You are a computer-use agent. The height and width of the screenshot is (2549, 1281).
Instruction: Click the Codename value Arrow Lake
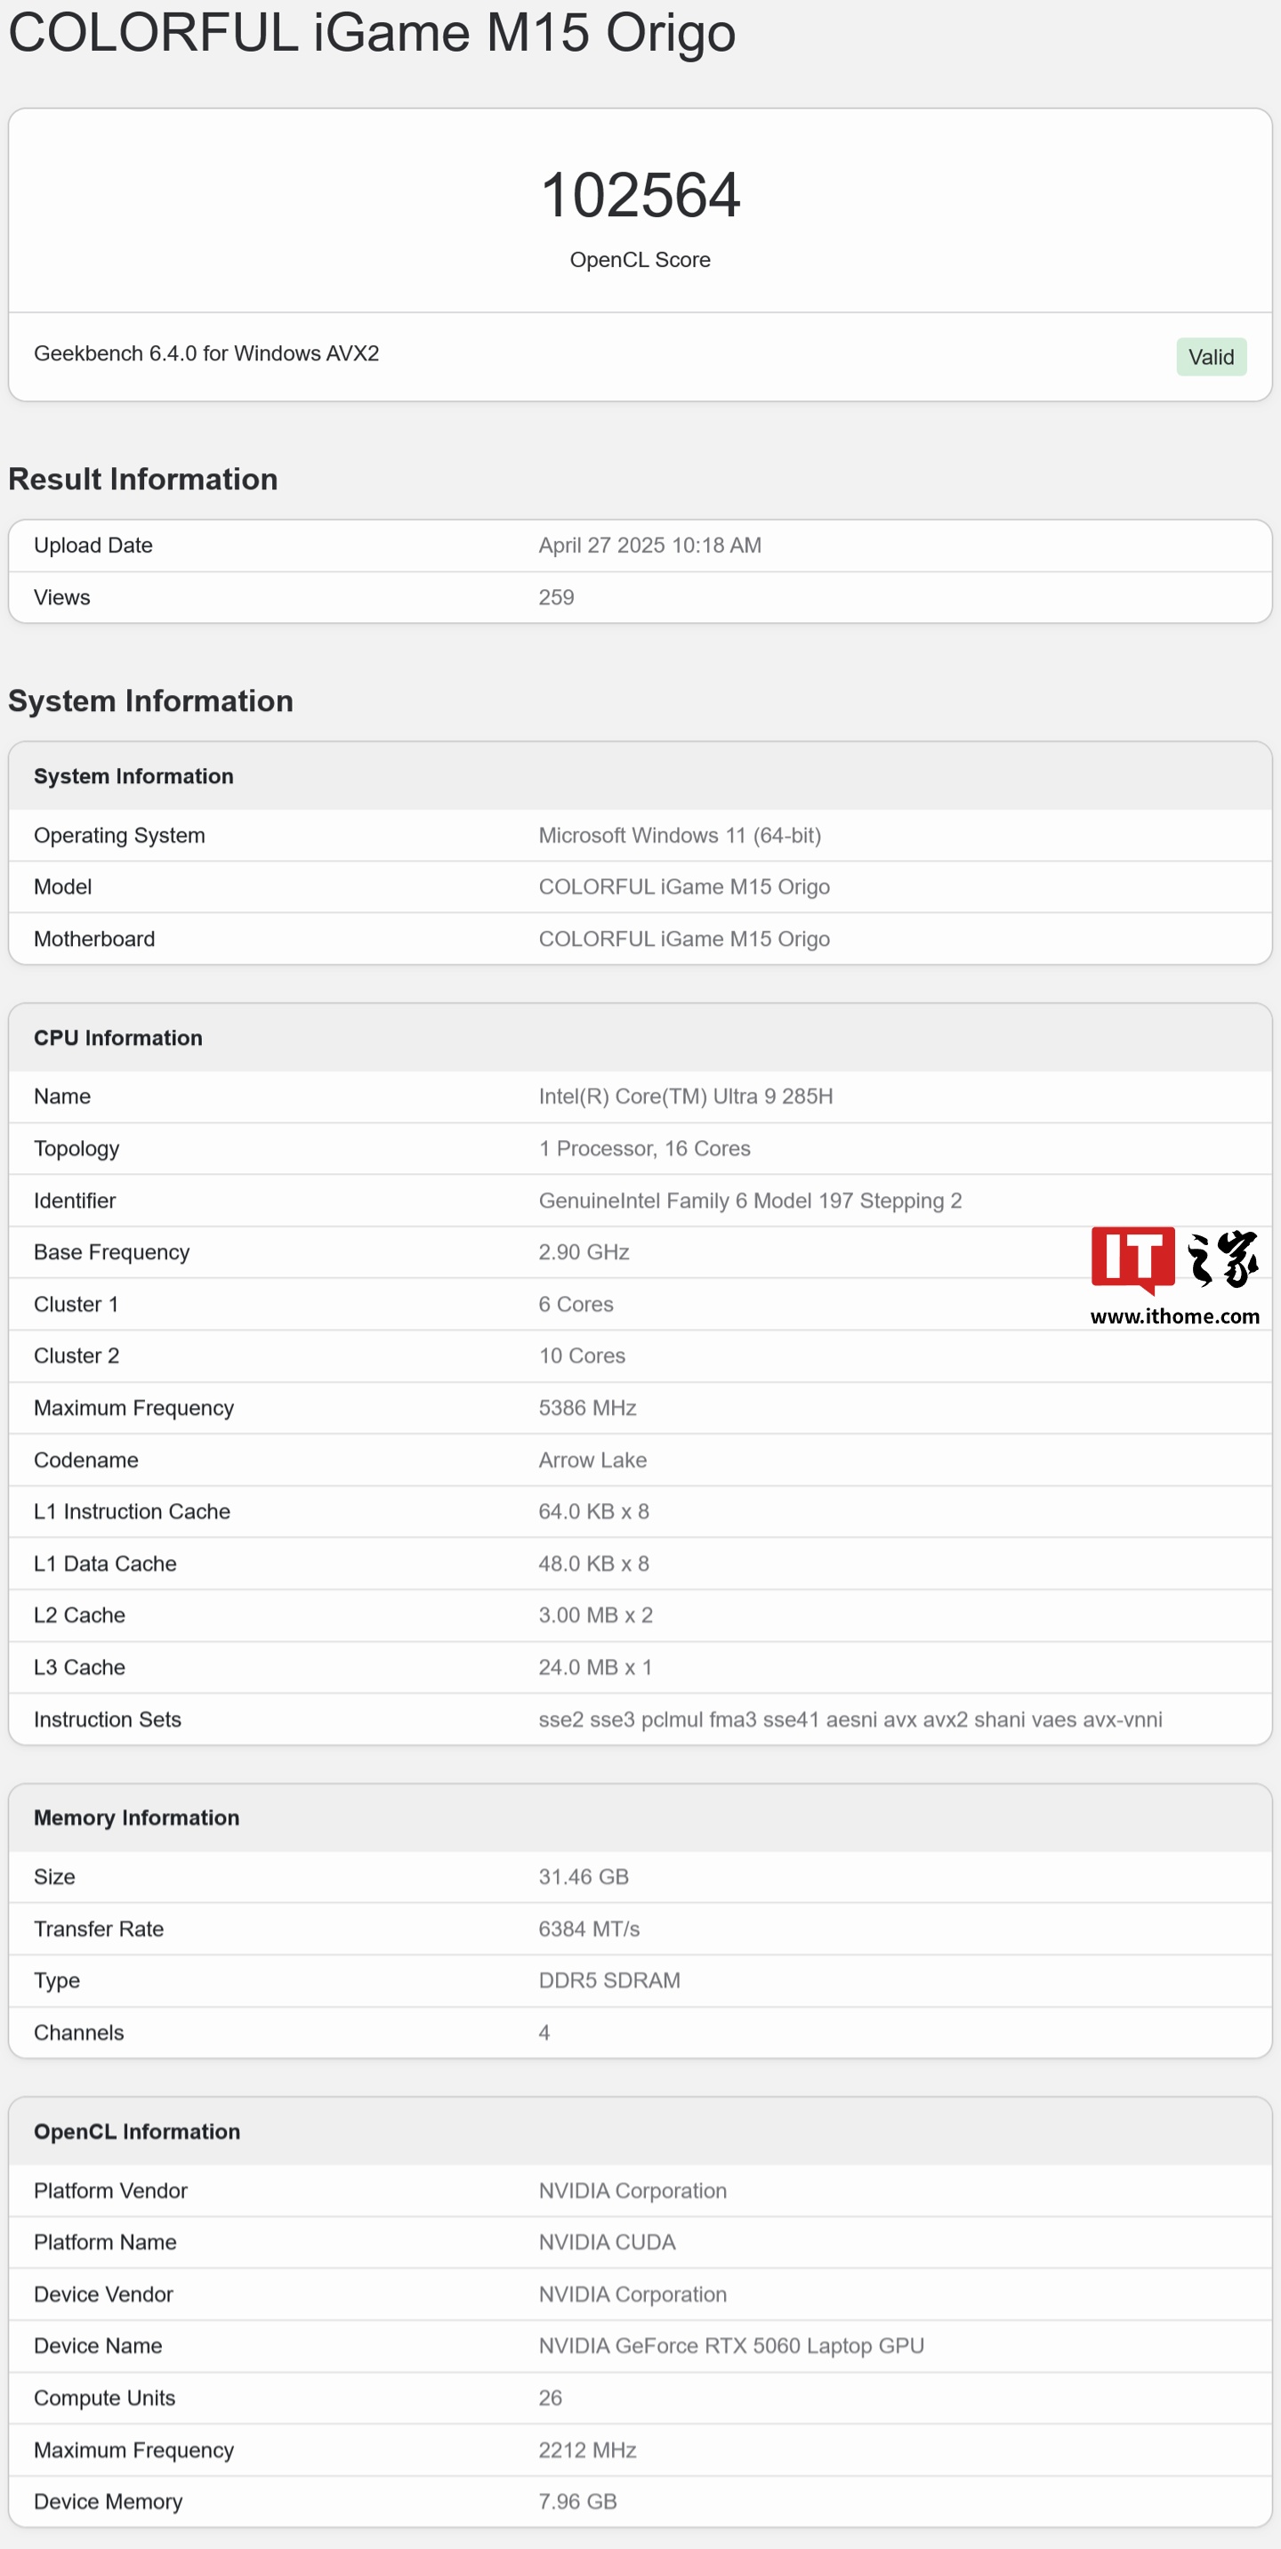pos(592,1461)
